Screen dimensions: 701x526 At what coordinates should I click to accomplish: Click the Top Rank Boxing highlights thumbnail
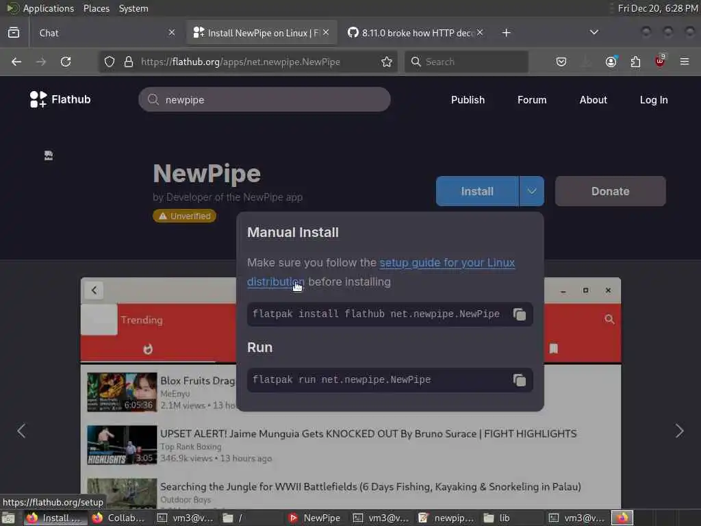(x=122, y=445)
